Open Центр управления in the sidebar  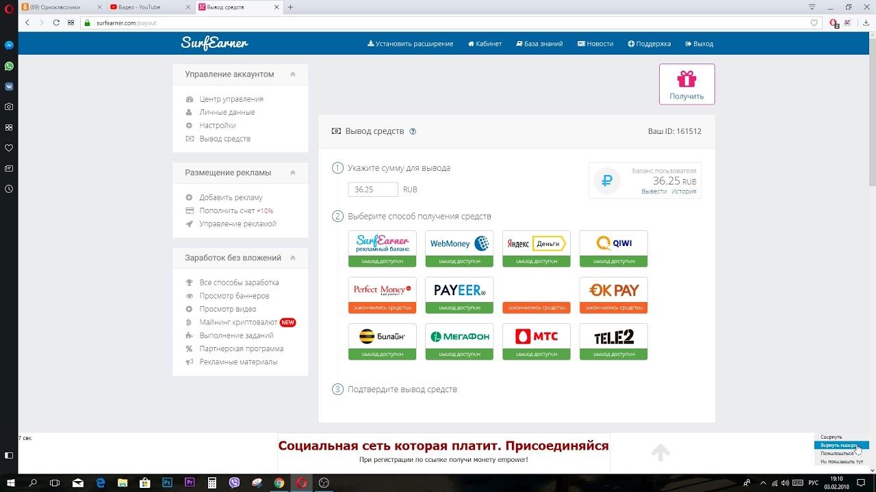point(231,99)
